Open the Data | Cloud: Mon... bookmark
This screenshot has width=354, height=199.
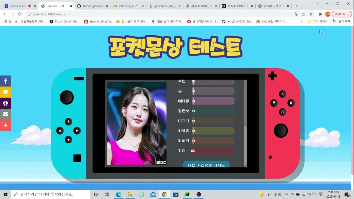click(65, 21)
